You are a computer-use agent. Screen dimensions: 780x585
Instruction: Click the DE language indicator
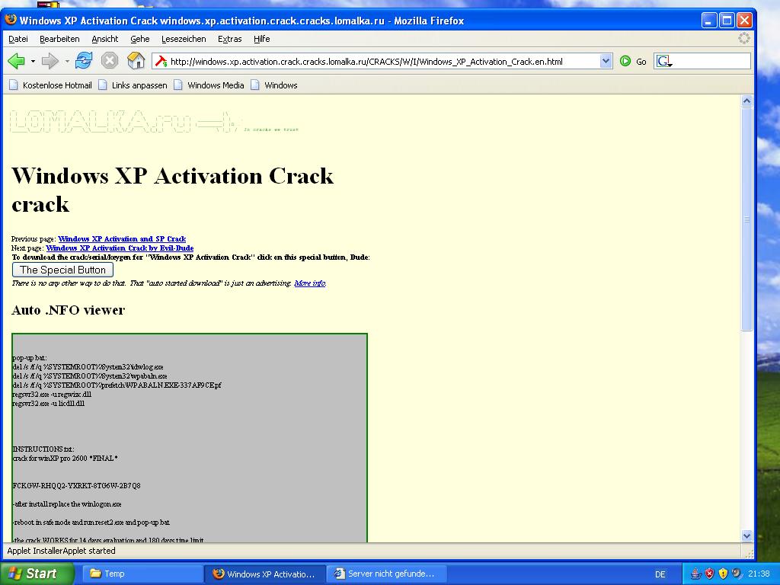click(x=660, y=574)
